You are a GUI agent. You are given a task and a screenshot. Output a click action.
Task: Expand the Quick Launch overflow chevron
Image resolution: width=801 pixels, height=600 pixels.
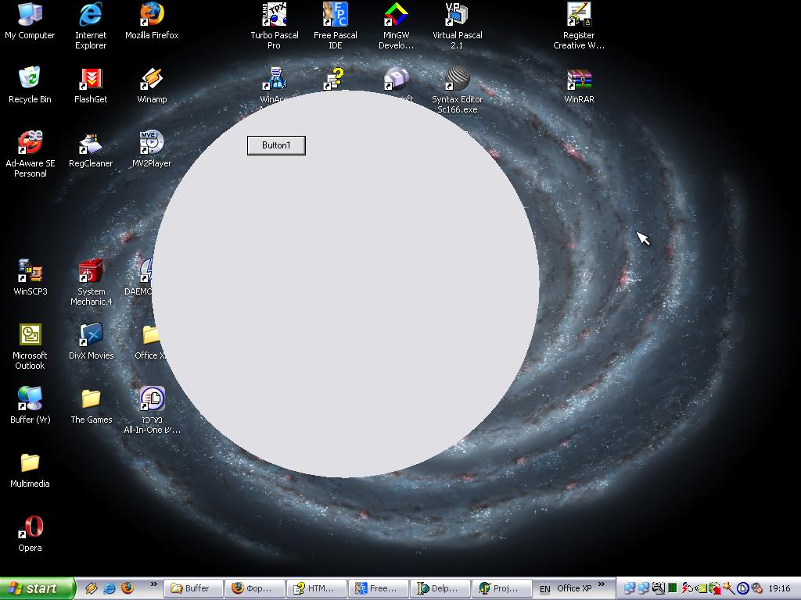click(x=153, y=584)
